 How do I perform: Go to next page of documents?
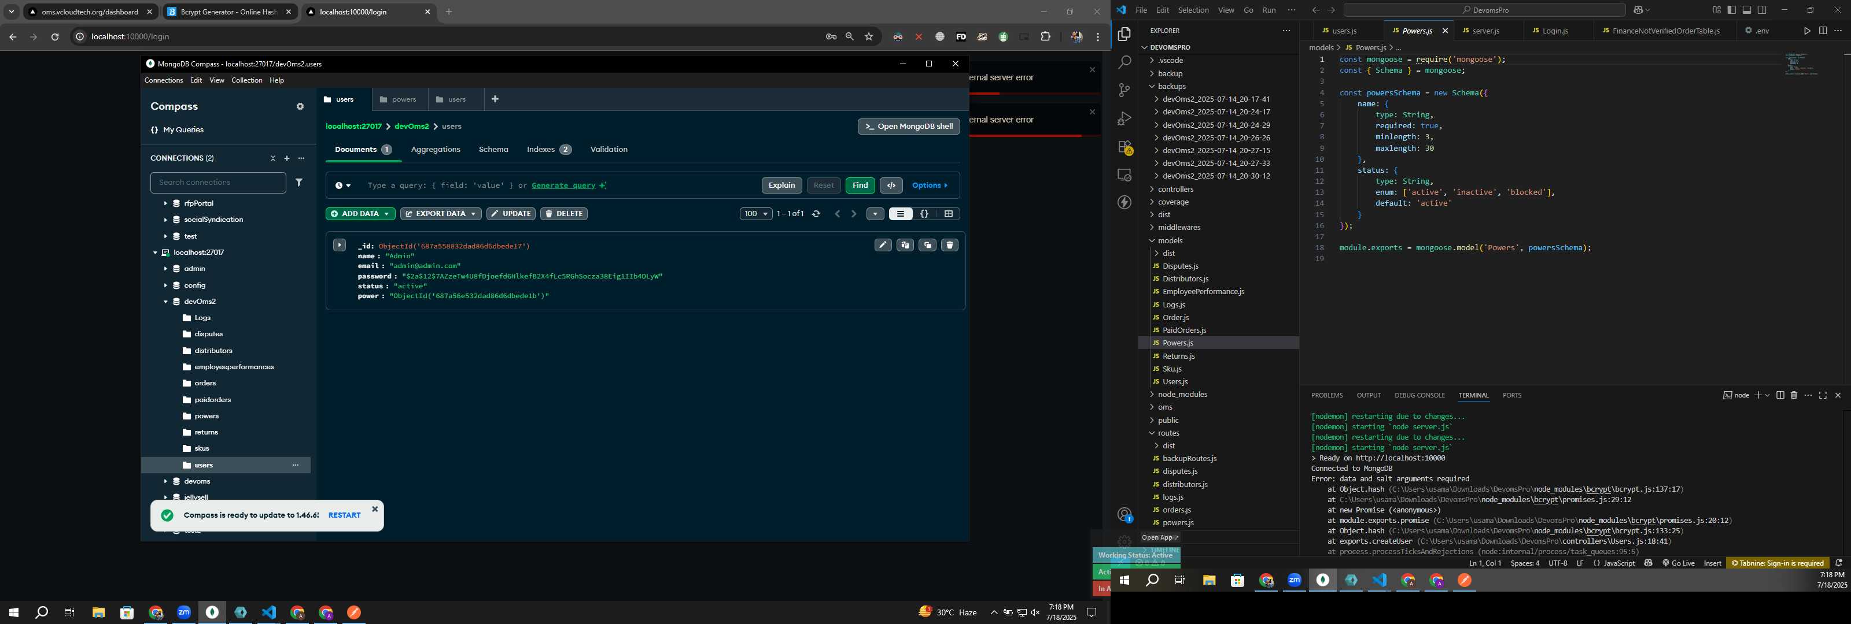click(x=854, y=214)
